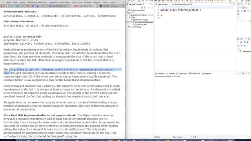The image size is (251, 141).
Task: Click the Eclipse toolbar search magnifier icon
Action: coord(236,1)
